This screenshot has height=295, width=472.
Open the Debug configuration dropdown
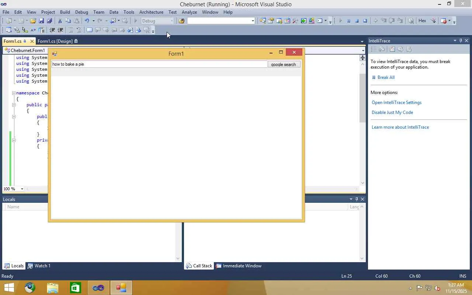click(172, 21)
